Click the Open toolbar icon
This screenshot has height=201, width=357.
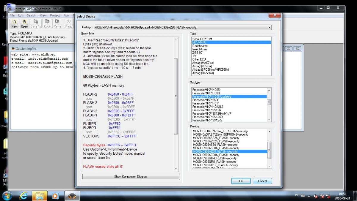point(24,23)
